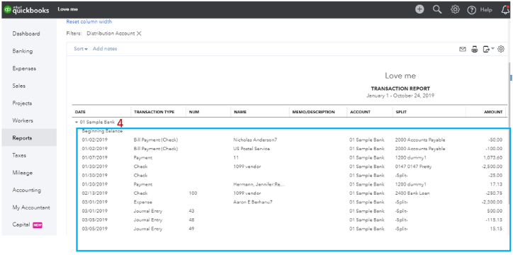
Task: Open the Sort dropdown
Action: (81, 49)
